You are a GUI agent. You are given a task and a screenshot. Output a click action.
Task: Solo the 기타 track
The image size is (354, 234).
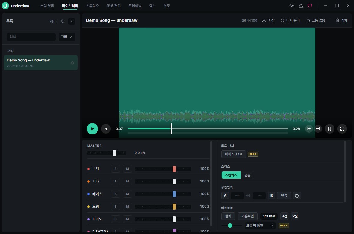pyautogui.click(x=115, y=181)
